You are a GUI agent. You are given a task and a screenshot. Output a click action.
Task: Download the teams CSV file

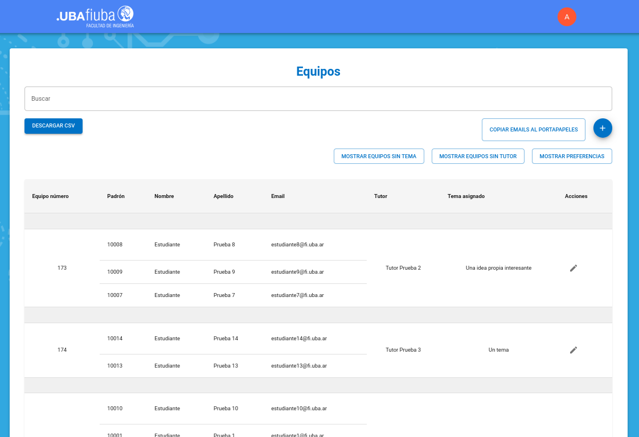pyautogui.click(x=54, y=126)
